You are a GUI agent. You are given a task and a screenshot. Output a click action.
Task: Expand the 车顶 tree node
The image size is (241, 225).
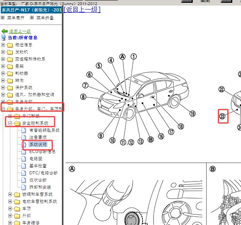[10, 208]
